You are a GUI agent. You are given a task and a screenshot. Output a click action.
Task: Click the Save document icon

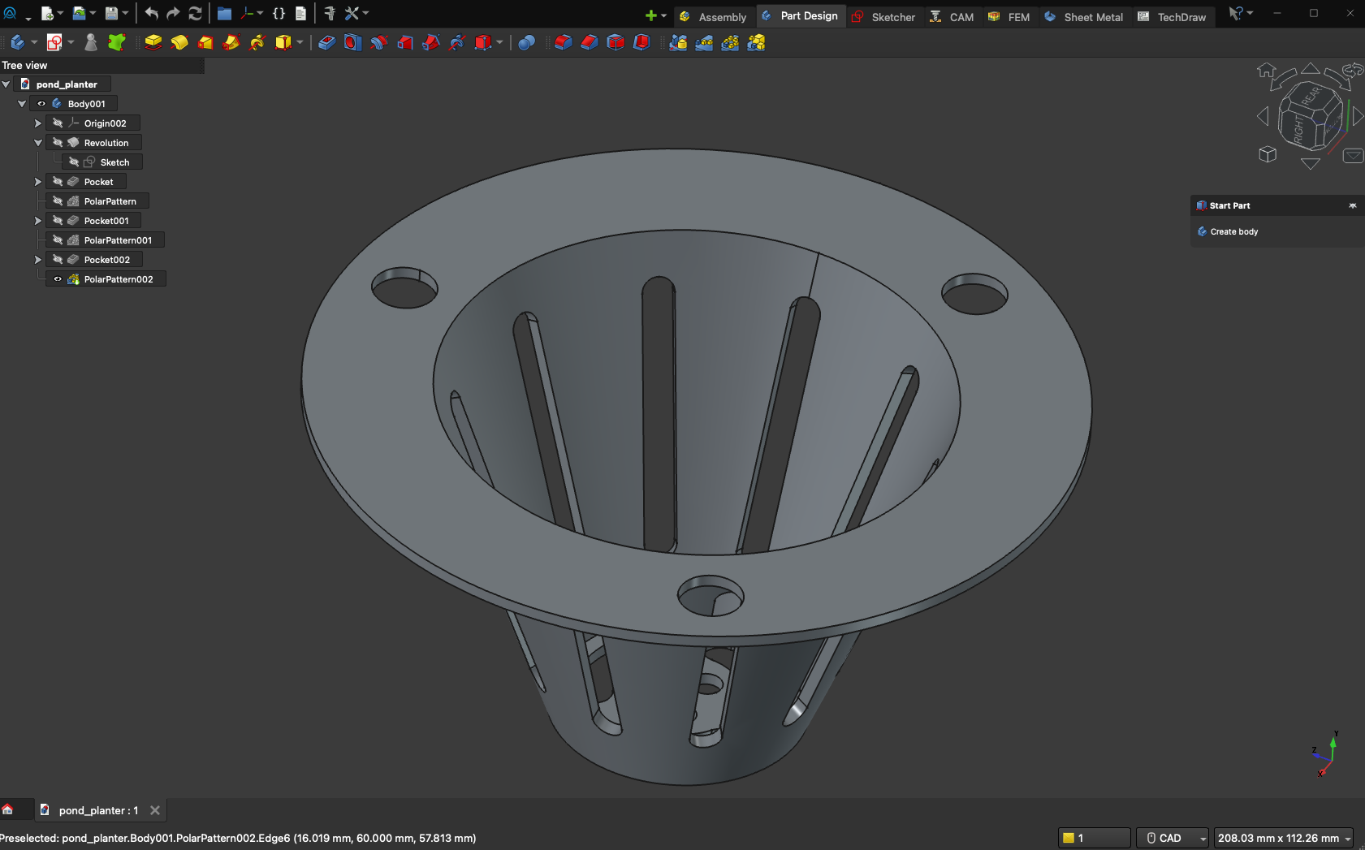[112, 13]
